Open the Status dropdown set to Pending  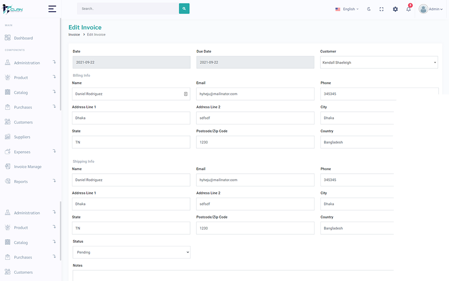pyautogui.click(x=131, y=252)
